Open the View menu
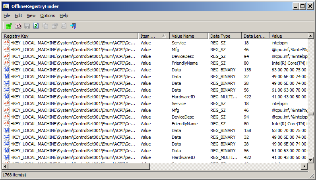 31,15
